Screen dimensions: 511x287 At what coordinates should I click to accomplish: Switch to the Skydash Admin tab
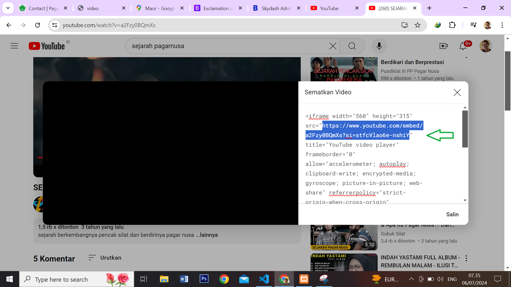coord(276,8)
